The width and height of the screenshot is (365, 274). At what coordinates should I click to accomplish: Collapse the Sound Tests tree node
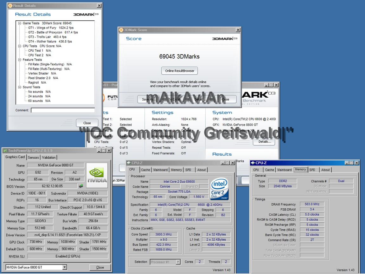coord(20,87)
